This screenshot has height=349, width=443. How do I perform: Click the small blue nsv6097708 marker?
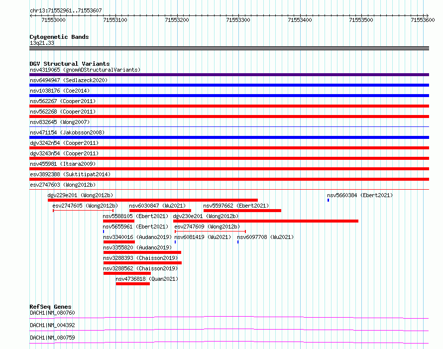pos(238,242)
